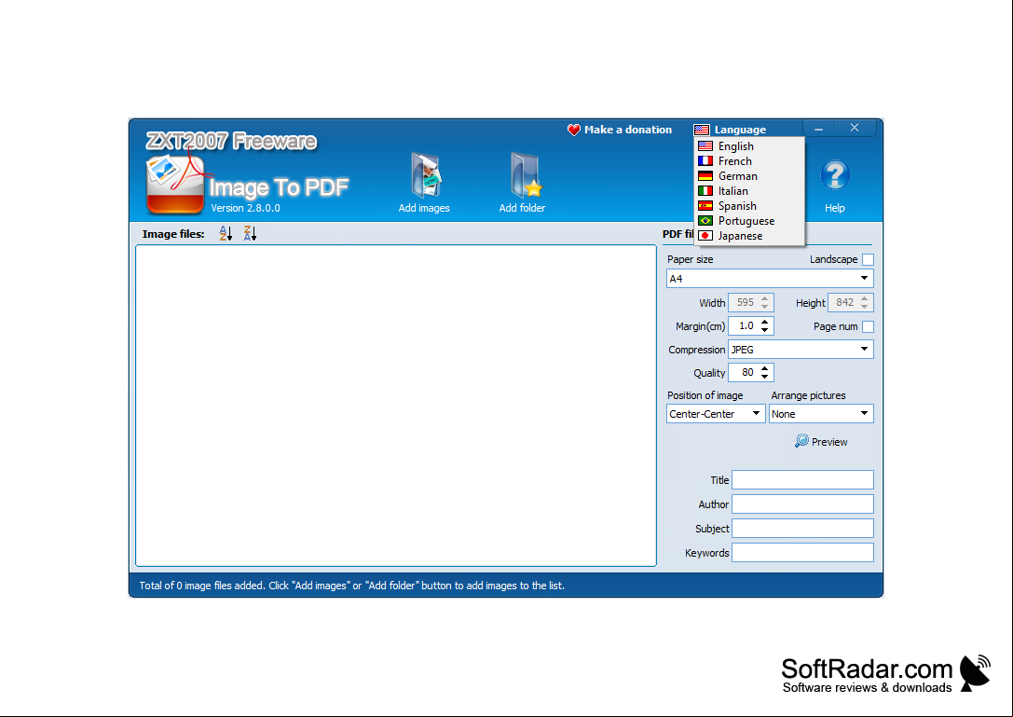Click the red heart donation icon
The image size is (1013, 717).
(574, 130)
